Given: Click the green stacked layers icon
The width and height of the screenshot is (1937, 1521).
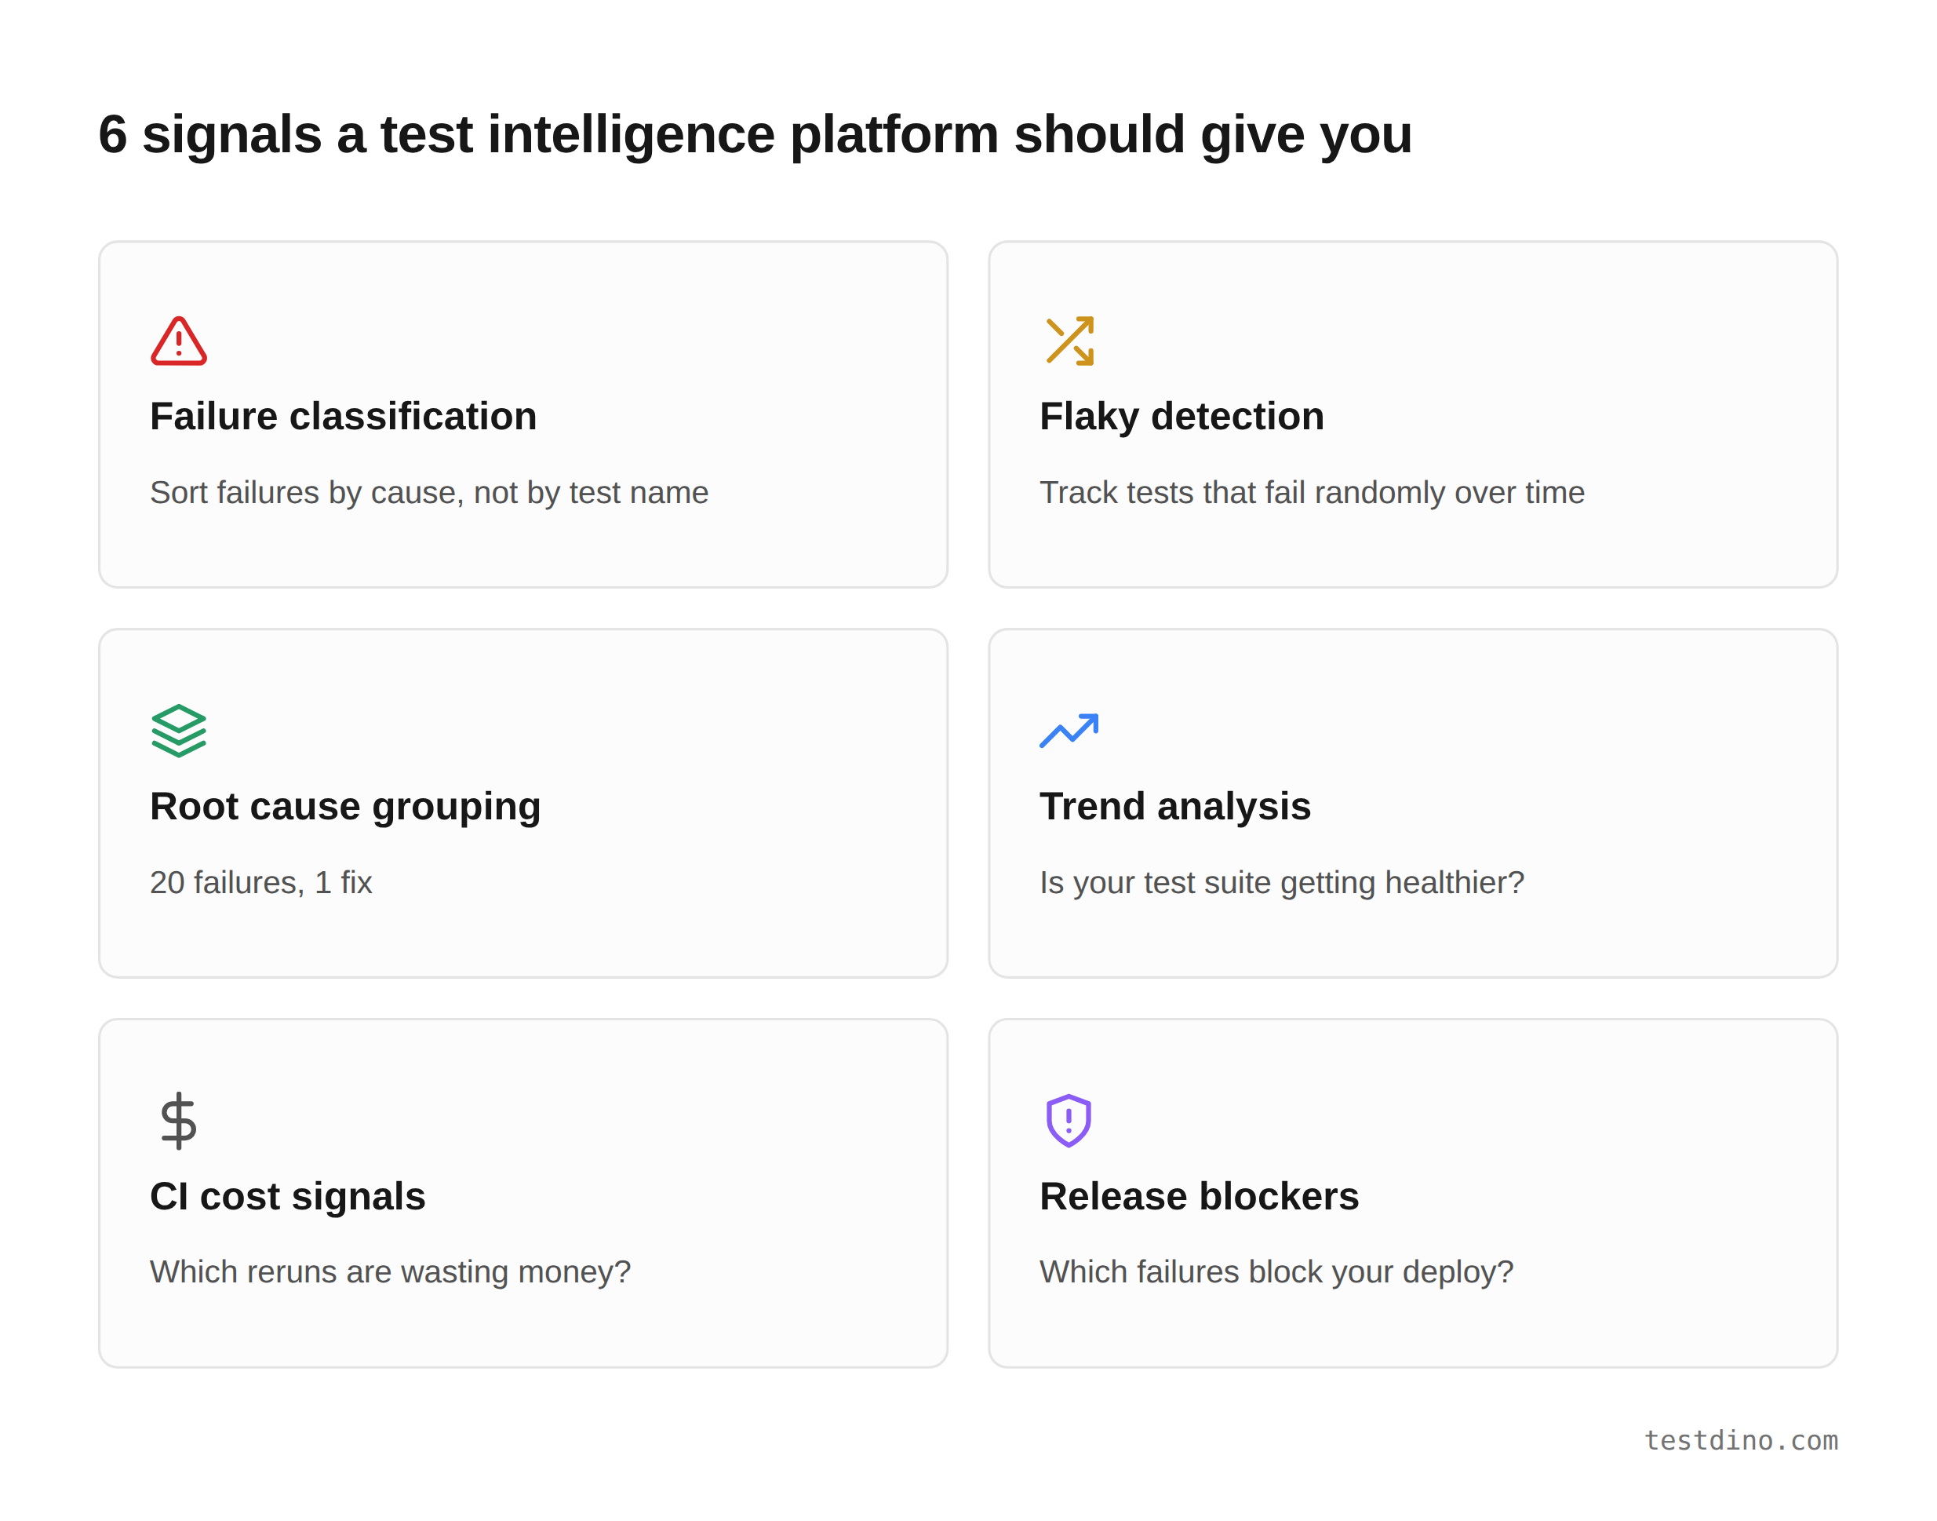Looking at the screenshot, I should coord(178,730).
